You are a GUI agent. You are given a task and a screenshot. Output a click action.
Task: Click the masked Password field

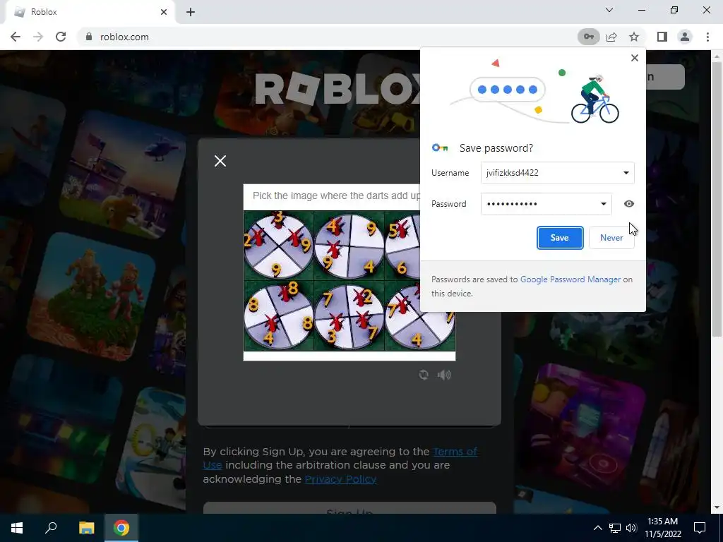546,204
